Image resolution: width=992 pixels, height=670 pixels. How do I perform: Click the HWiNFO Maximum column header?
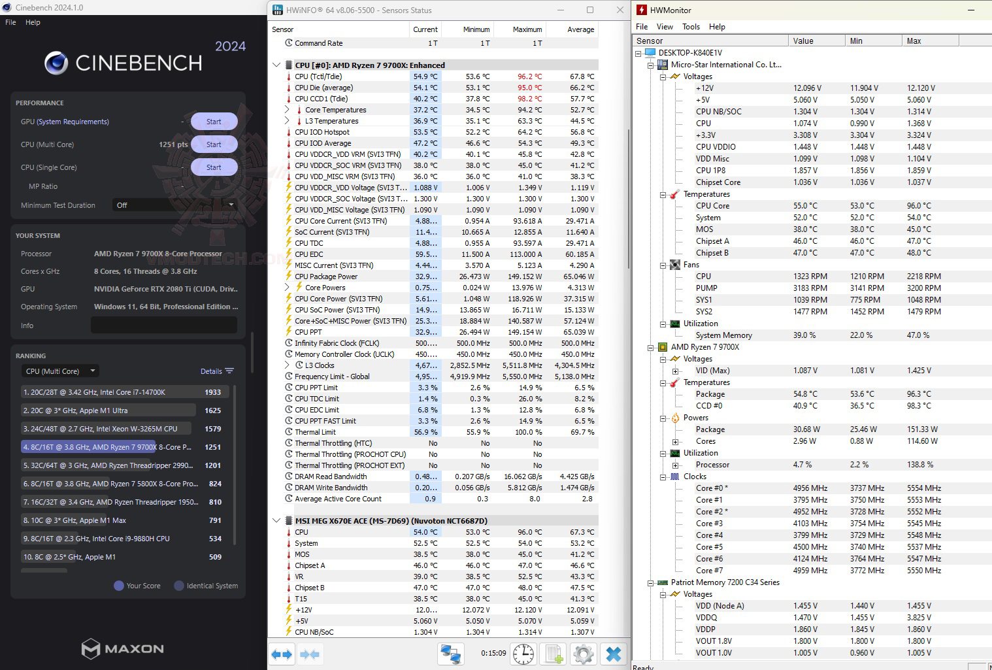pyautogui.click(x=520, y=29)
